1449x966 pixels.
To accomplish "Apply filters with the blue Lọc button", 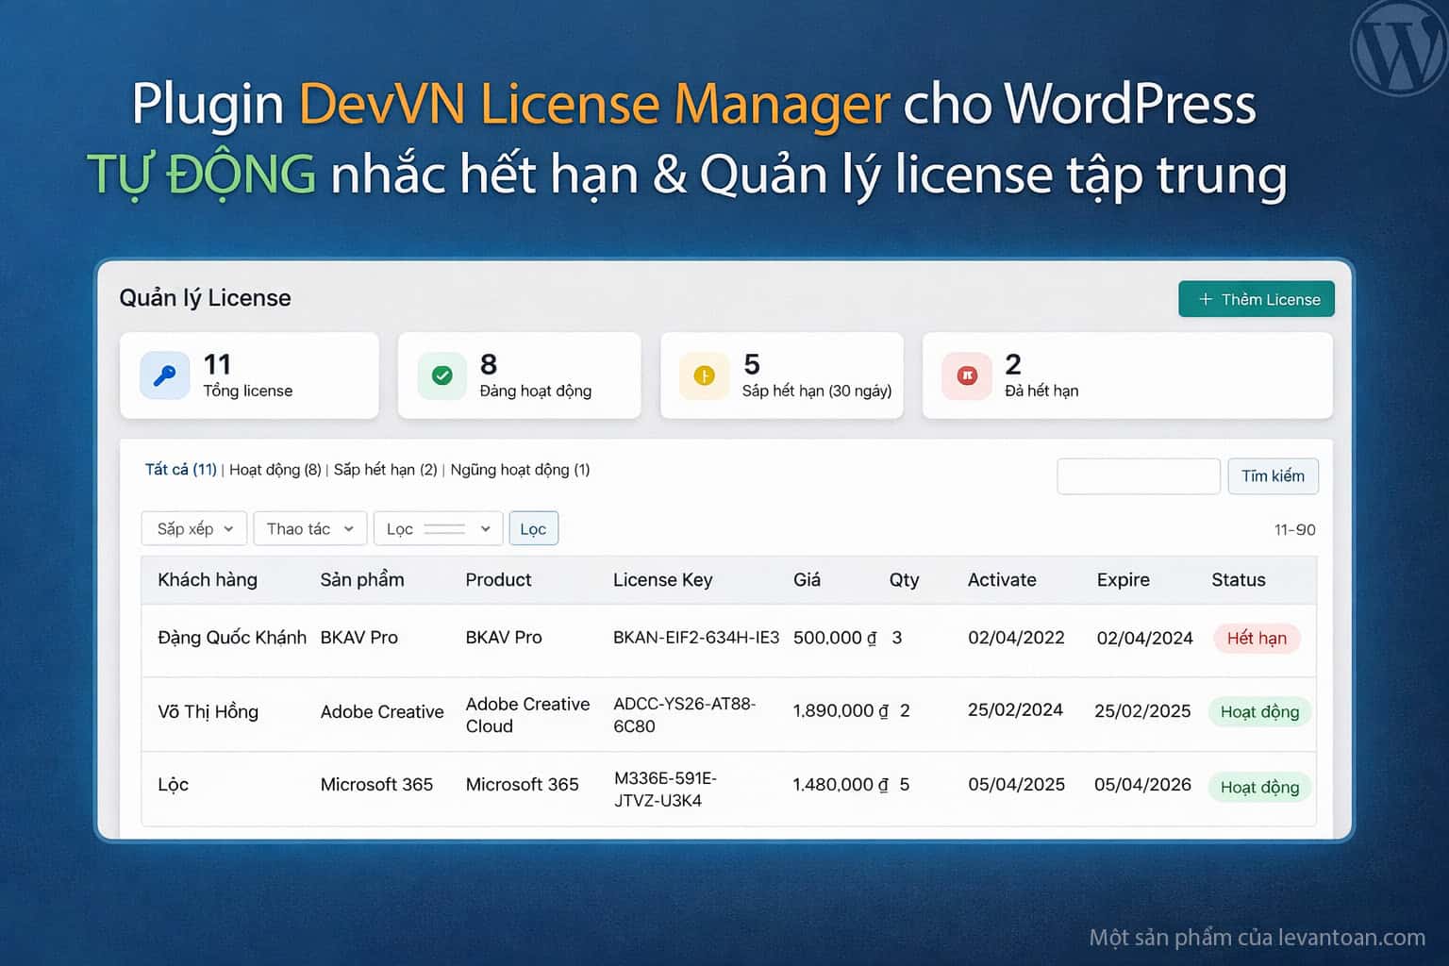I will (x=533, y=528).
